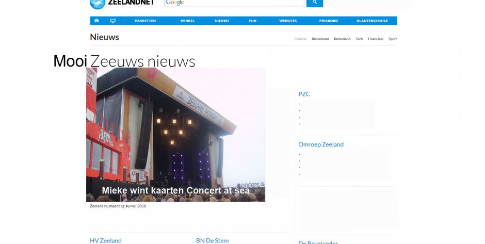Select Nieuws in the blue navigation bar

pos(222,21)
